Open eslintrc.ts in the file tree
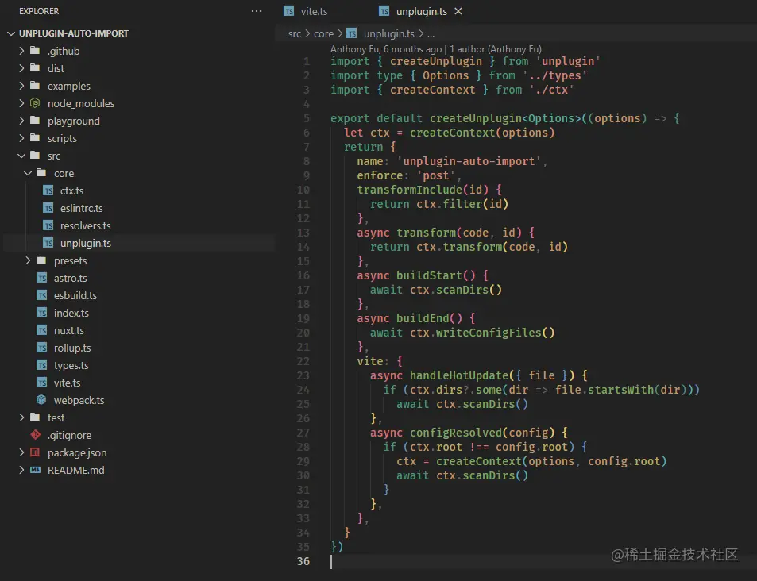This screenshot has width=757, height=581. [x=82, y=208]
